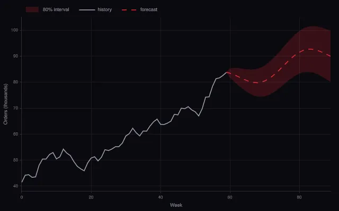Click the y-axis tick label 50
The height and width of the screenshot is (211, 339).
click(16, 160)
